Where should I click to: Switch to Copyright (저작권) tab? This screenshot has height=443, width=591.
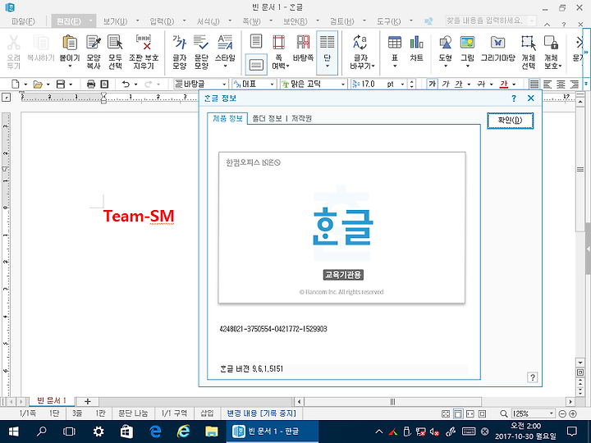pyautogui.click(x=301, y=118)
